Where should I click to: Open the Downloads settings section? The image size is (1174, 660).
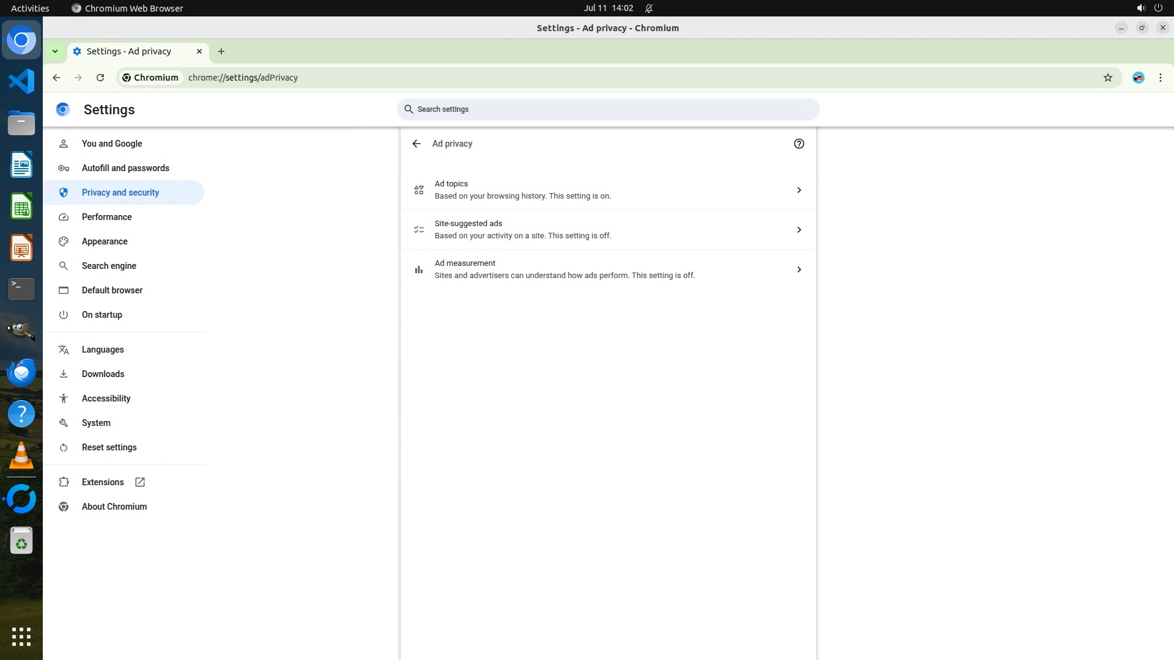coord(103,374)
